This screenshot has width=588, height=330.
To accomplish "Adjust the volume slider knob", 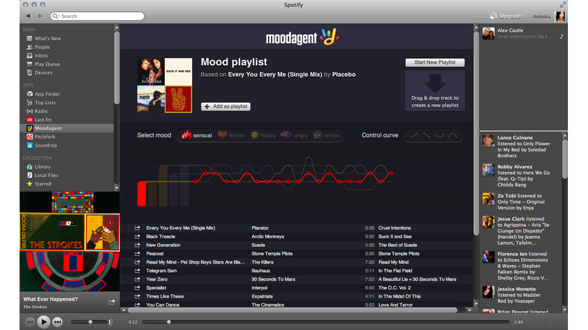I will tap(90, 322).
